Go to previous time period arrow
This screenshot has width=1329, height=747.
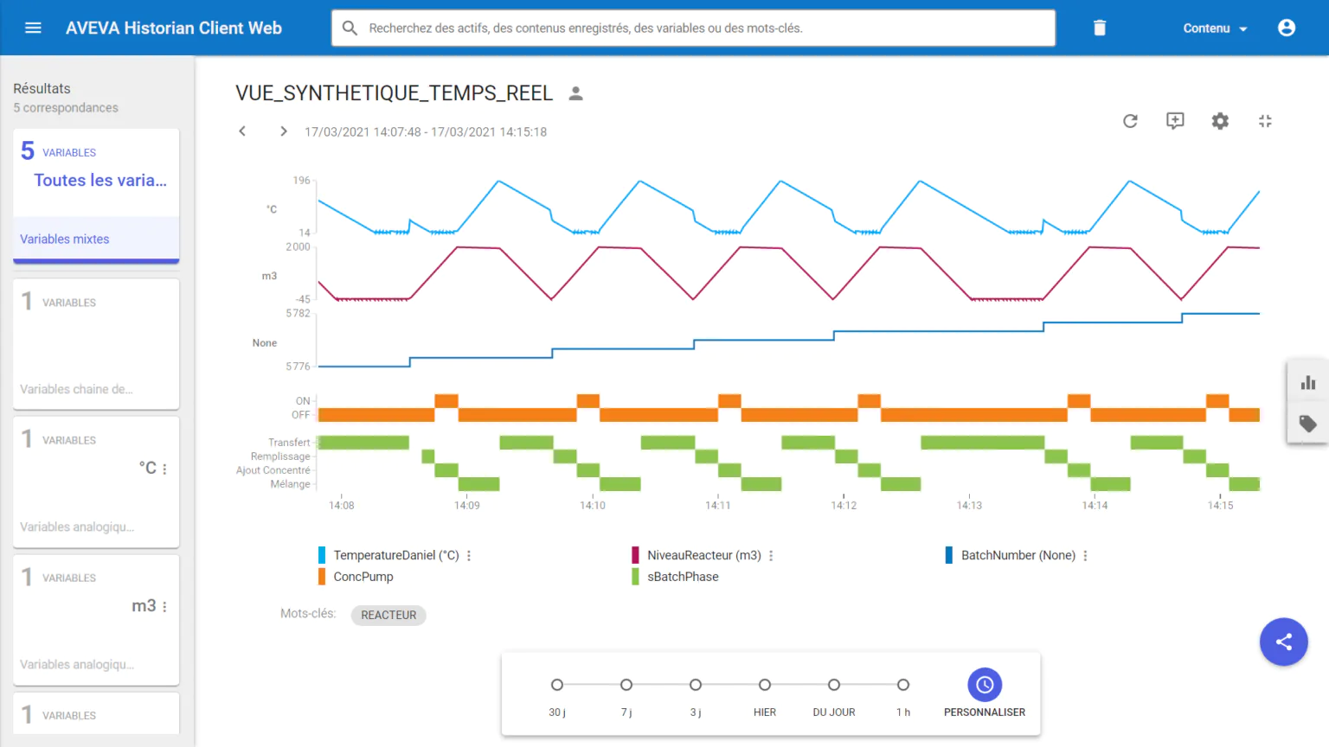(242, 131)
